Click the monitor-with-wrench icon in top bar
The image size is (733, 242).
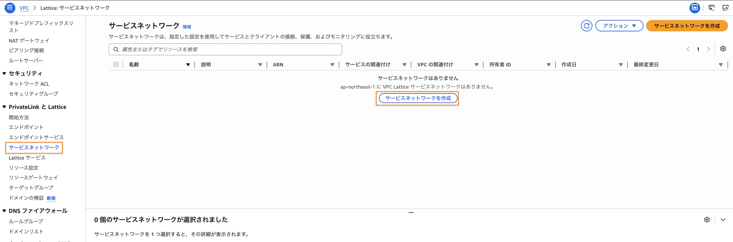tap(725, 8)
